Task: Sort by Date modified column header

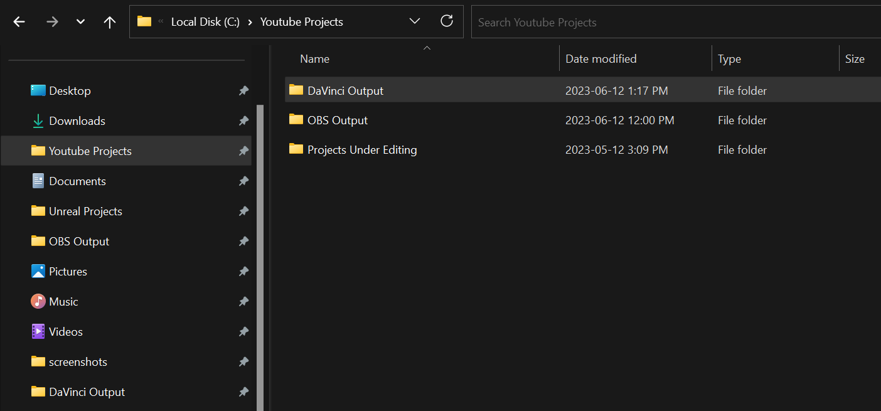Action: (601, 59)
